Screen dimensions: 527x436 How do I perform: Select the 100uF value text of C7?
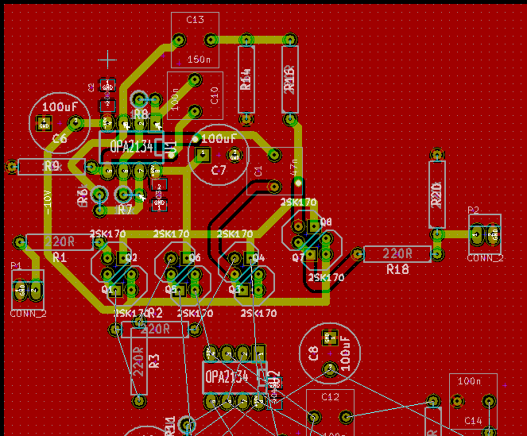[219, 138]
